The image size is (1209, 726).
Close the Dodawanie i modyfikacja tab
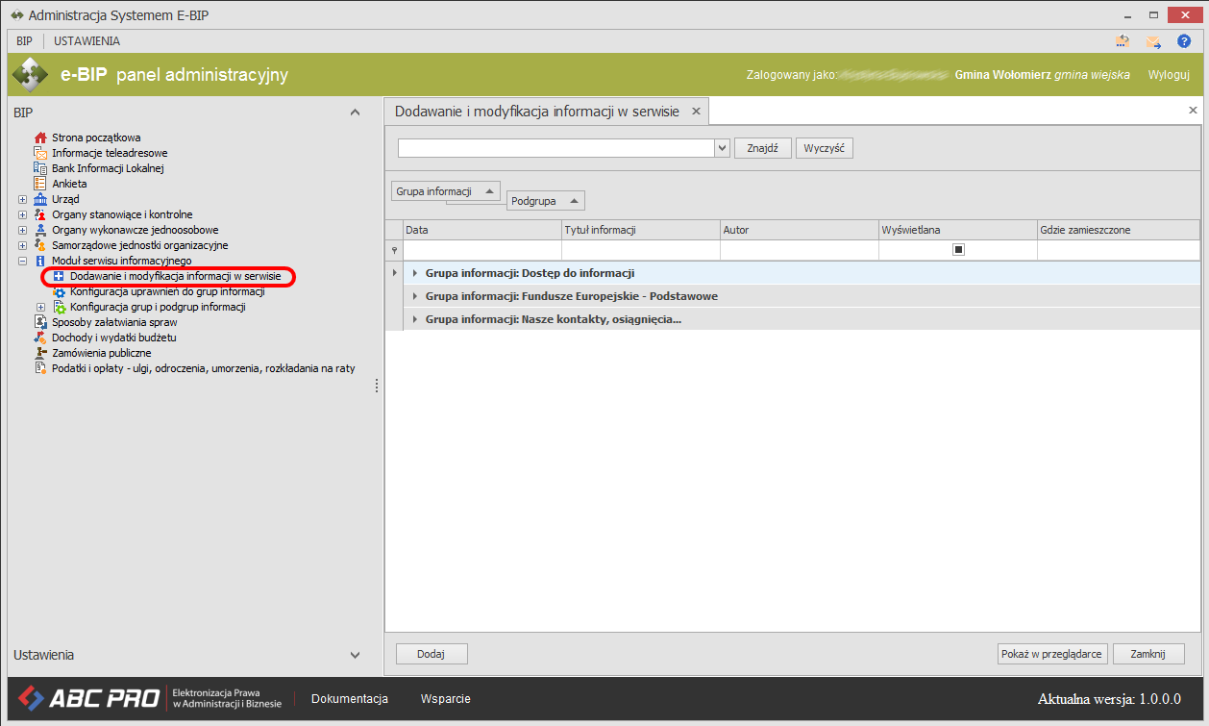[697, 112]
